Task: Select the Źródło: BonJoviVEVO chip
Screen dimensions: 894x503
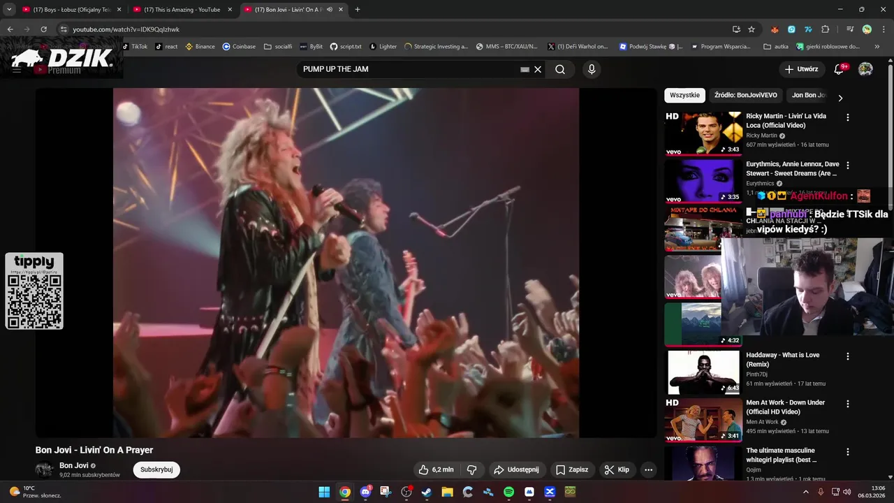Action: click(x=745, y=95)
